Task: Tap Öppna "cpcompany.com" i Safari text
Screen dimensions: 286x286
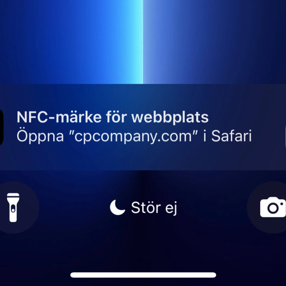Action: pos(134,136)
